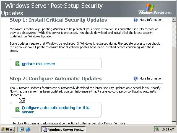Image resolution: width=177 pixels, height=133 pixels.
Task: Click the green arrow beside Update this server
Action: coord(17,64)
